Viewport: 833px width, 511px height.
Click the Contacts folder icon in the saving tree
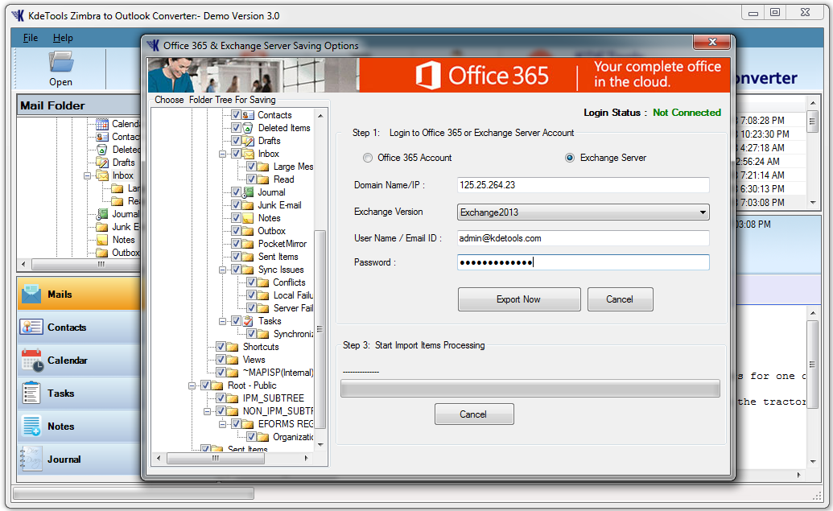248,115
